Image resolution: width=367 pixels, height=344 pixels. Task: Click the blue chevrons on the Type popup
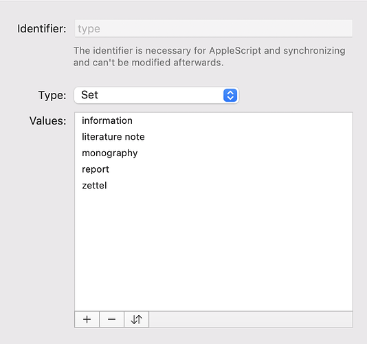click(x=230, y=96)
